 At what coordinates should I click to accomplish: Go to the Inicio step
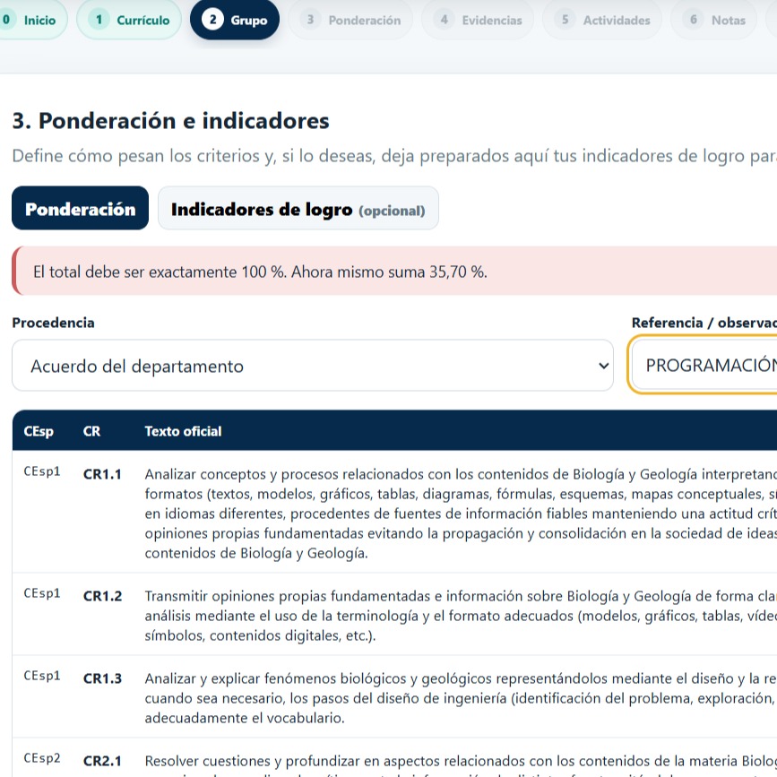tap(31, 20)
